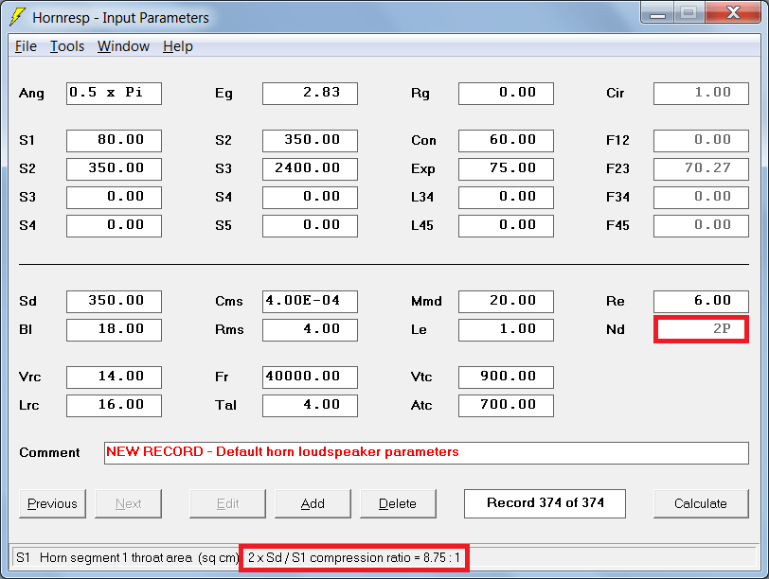
Task: Select the Ang input field
Action: tap(114, 93)
